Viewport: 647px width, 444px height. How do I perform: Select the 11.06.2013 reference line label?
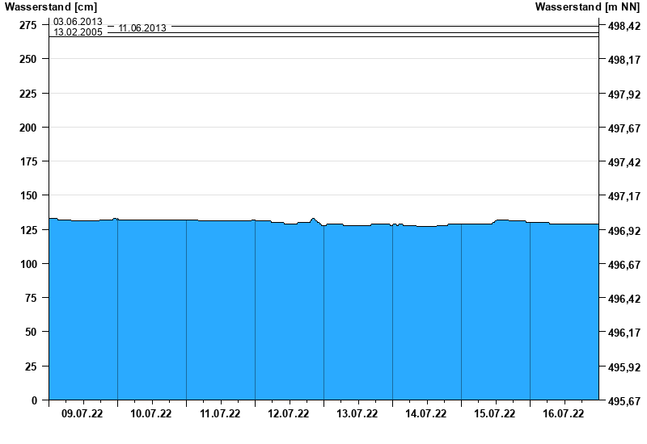pyautogui.click(x=142, y=28)
